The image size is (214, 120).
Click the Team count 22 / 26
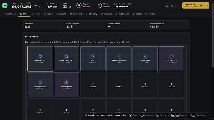click(67, 7)
